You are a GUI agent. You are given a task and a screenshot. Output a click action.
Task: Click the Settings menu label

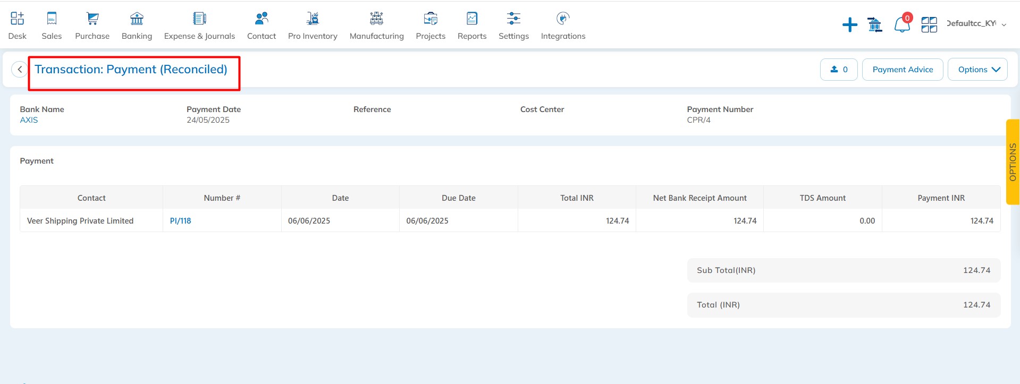513,36
